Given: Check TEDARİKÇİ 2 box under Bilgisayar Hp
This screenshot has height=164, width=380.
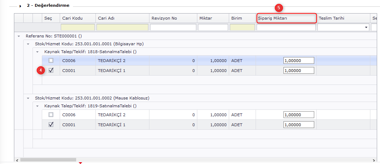Looking at the screenshot, I should 51,61.
